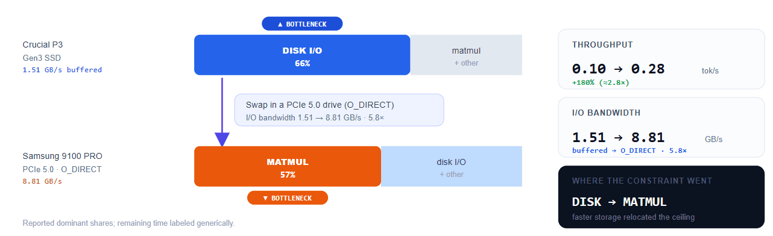Click the Crucial P3 label
The image size is (773, 236).
43,45
